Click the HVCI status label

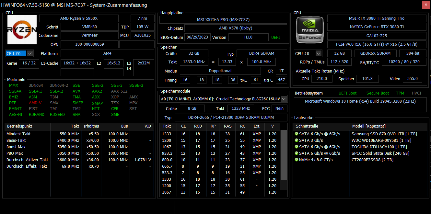coord(416,93)
